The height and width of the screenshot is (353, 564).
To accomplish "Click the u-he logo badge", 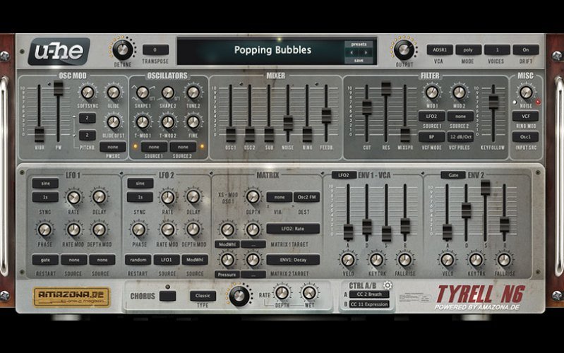I will tap(59, 52).
